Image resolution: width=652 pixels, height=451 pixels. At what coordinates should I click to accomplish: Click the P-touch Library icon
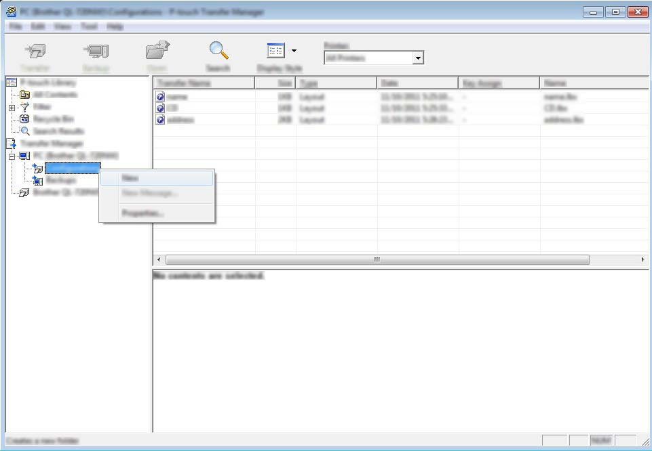[12, 83]
